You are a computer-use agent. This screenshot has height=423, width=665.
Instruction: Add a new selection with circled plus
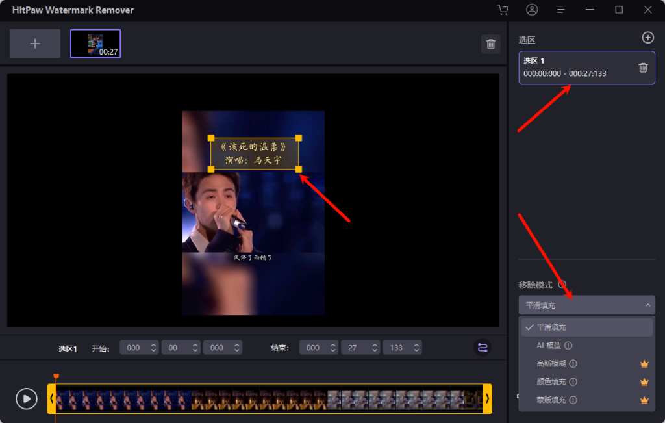pos(647,38)
